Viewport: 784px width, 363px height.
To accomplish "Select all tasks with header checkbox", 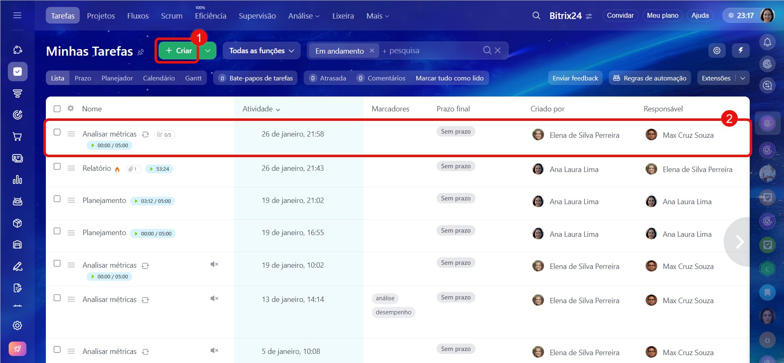I will pyautogui.click(x=57, y=109).
